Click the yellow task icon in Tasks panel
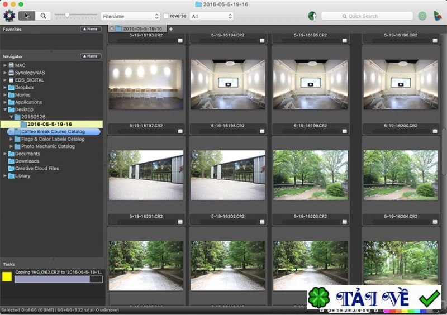 click(x=7, y=276)
